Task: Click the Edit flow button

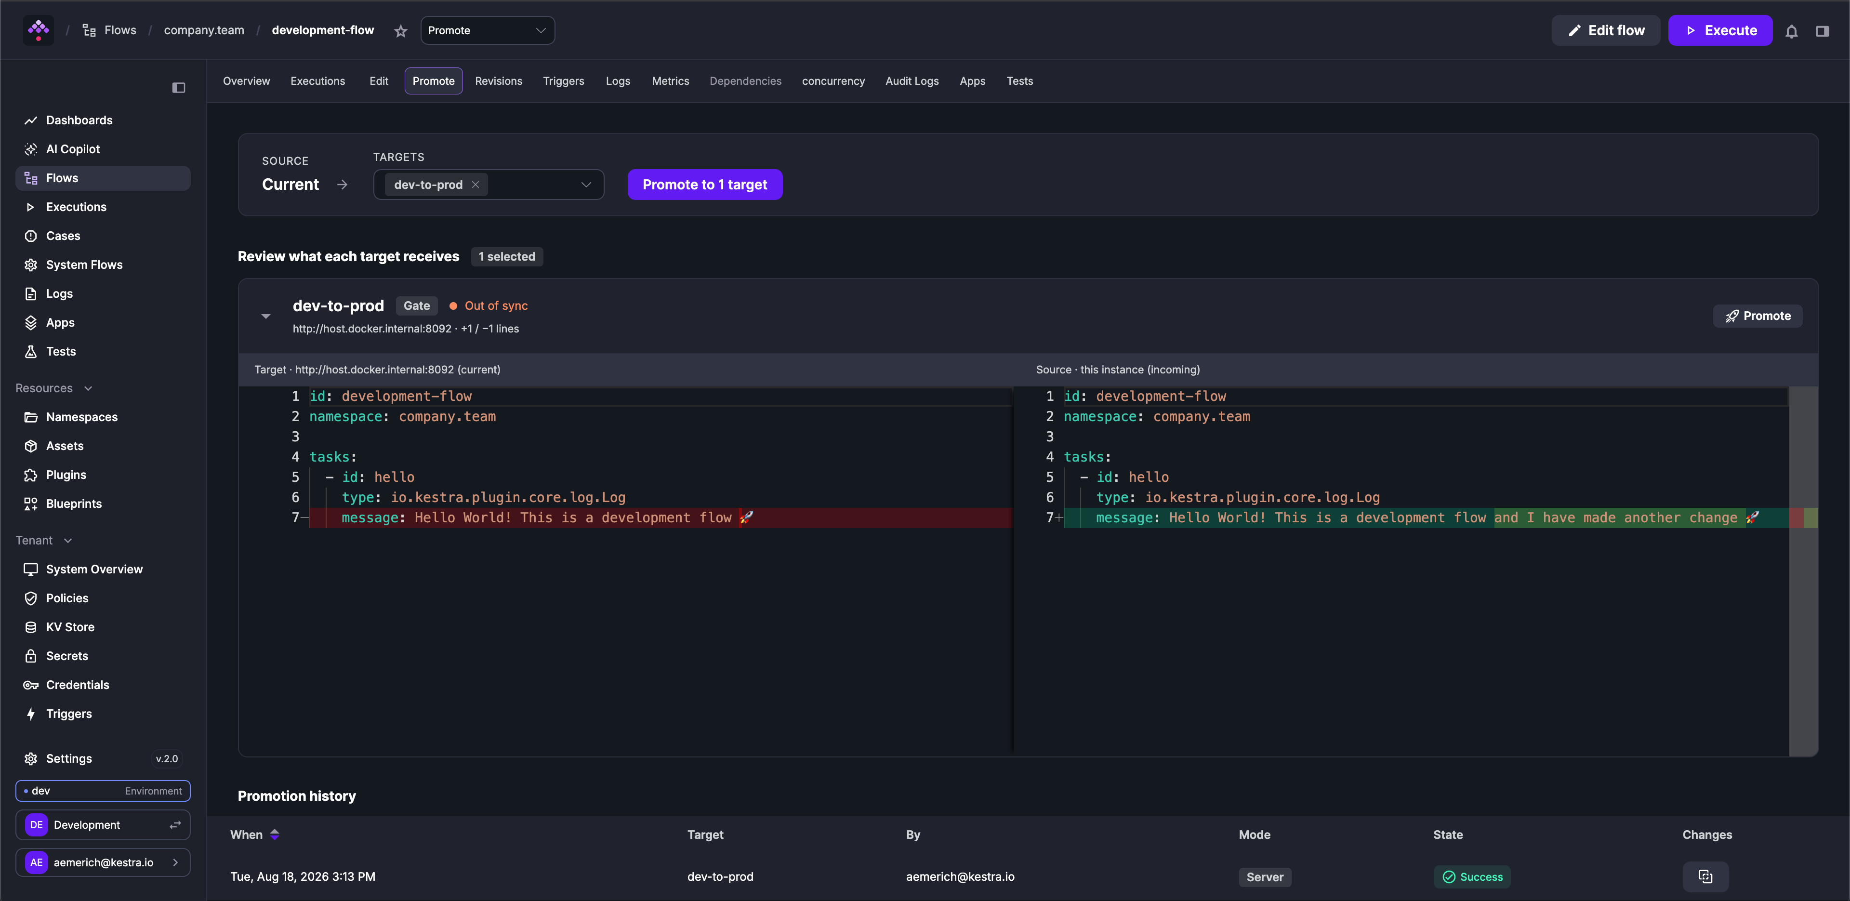Action: coord(1605,30)
